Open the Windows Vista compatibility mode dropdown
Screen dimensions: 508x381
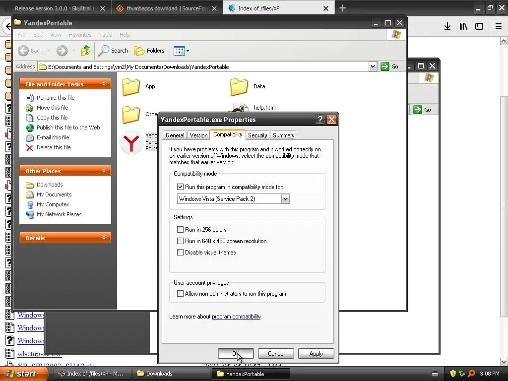285,199
